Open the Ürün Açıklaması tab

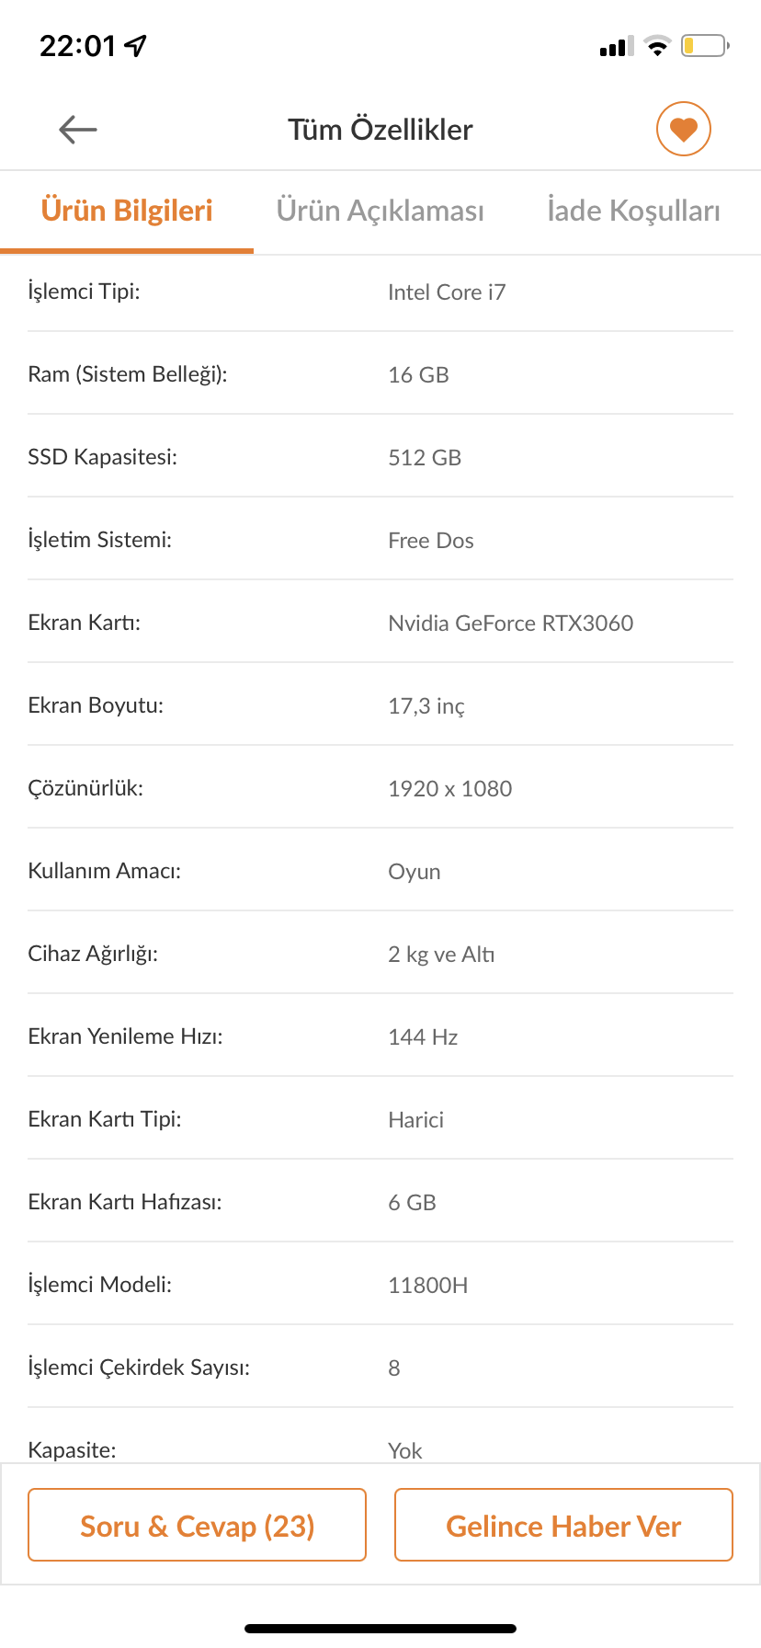tap(380, 211)
